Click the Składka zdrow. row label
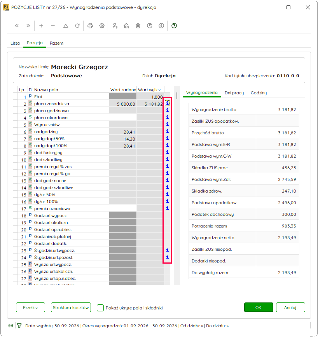 207,191
